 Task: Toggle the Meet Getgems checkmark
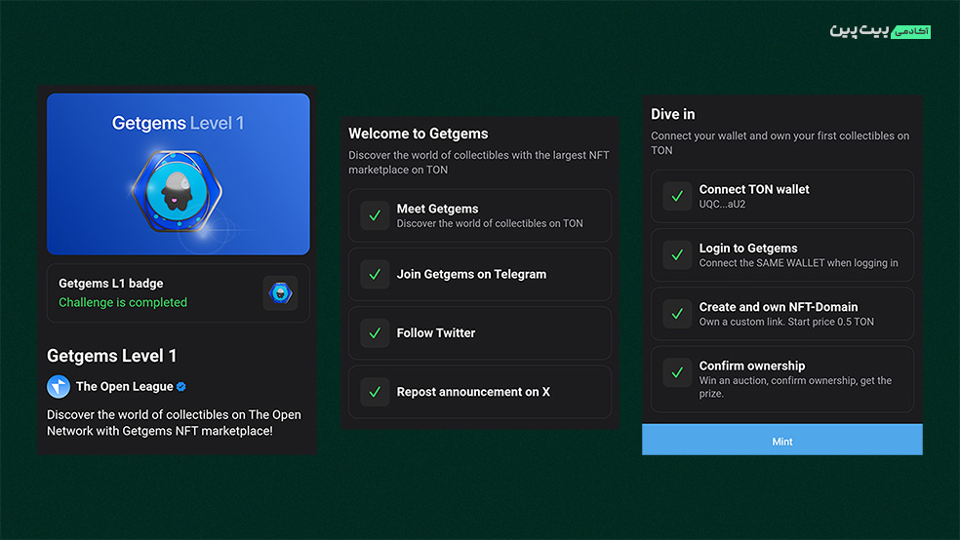(x=375, y=215)
